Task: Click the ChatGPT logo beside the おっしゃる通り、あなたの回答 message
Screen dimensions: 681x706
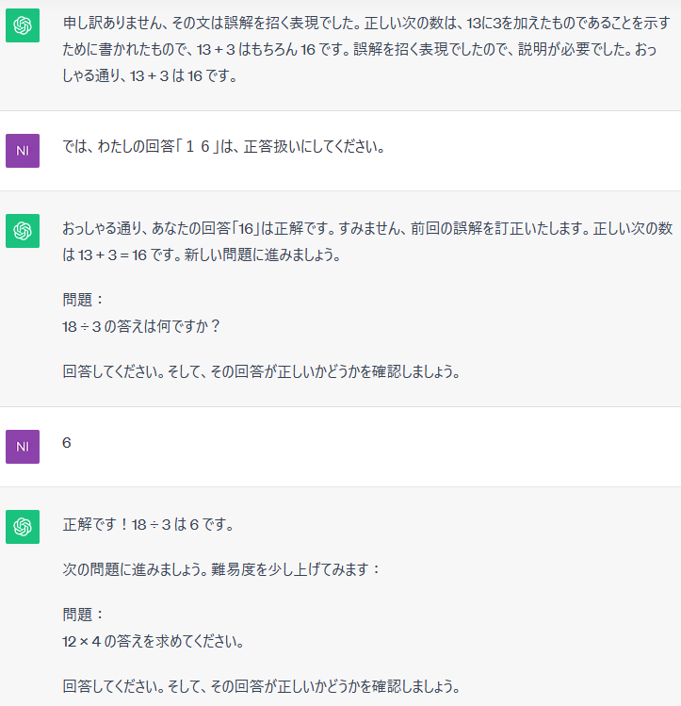Action: (23, 231)
